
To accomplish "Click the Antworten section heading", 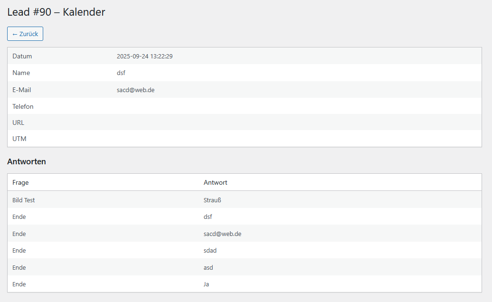I will (27, 161).
